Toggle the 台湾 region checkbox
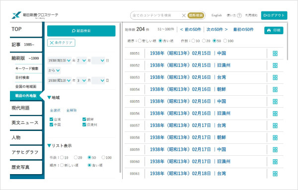298x190 pixels. [x=51, y=119]
